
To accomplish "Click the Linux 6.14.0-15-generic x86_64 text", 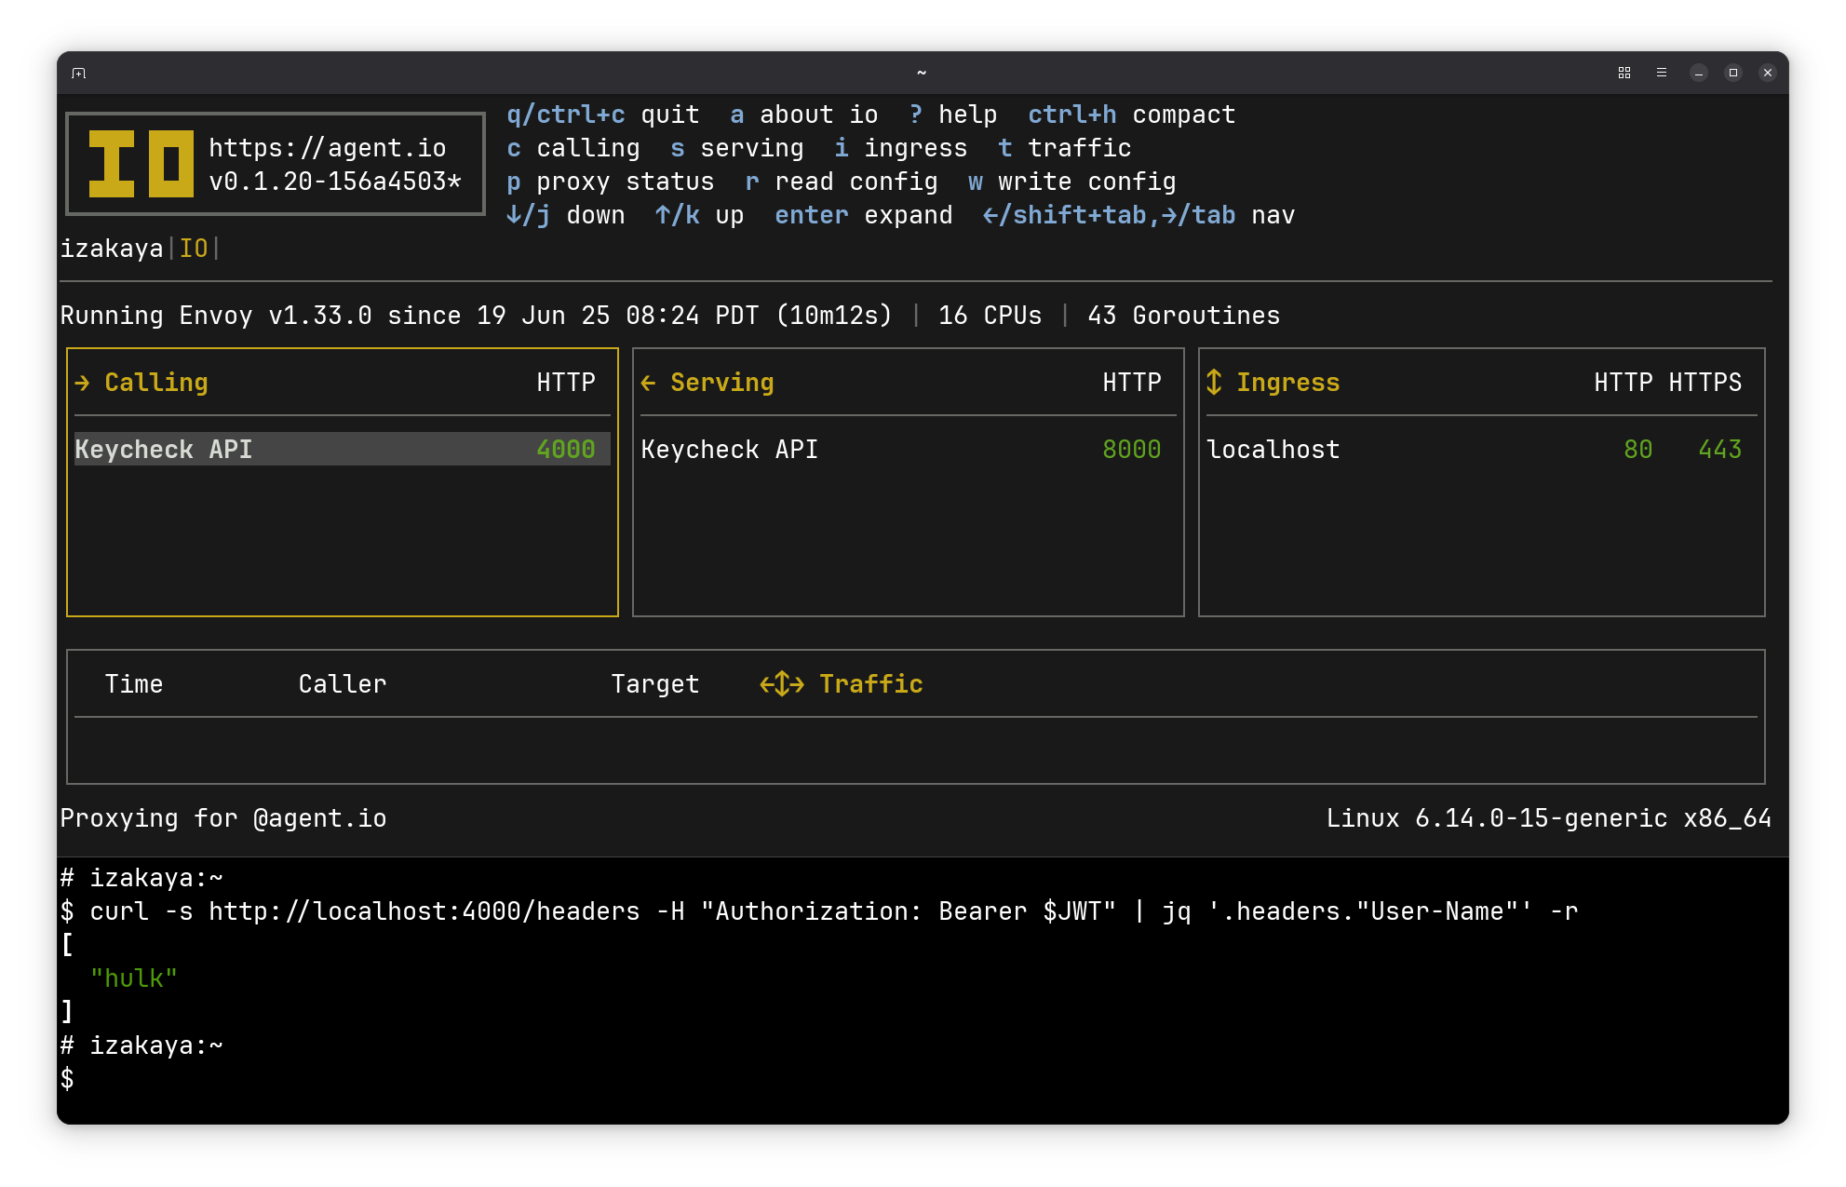I will coord(1549,818).
